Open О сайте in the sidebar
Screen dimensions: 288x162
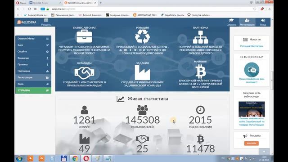[x=33, y=52]
